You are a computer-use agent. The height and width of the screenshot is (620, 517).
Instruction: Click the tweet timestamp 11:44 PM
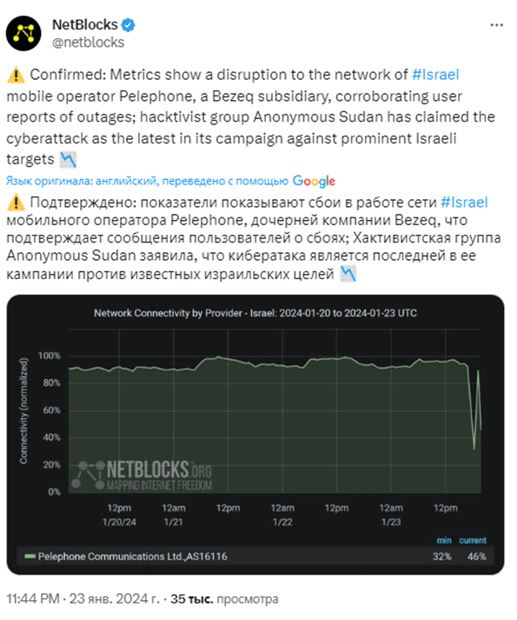33,598
